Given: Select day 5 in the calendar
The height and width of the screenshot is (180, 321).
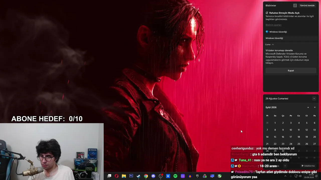Looking at the screenshot, I should [x=307, y=123].
